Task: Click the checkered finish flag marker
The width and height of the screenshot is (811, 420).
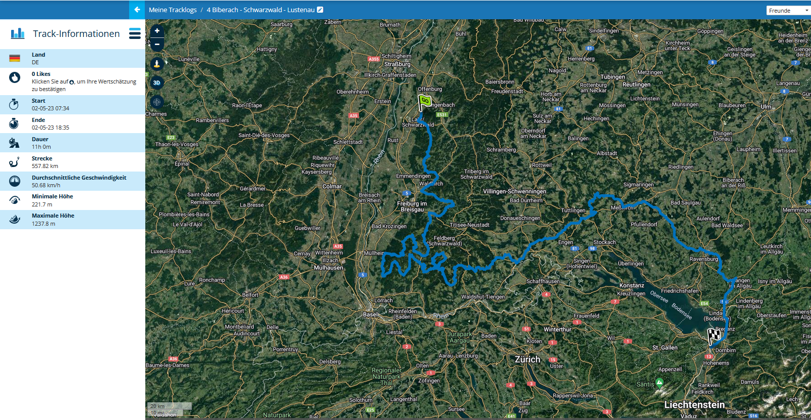Action: 714,335
